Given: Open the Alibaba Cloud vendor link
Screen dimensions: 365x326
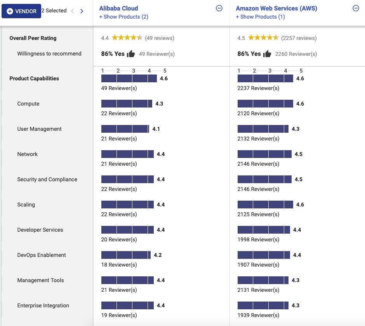Looking at the screenshot, I should click(x=118, y=8).
